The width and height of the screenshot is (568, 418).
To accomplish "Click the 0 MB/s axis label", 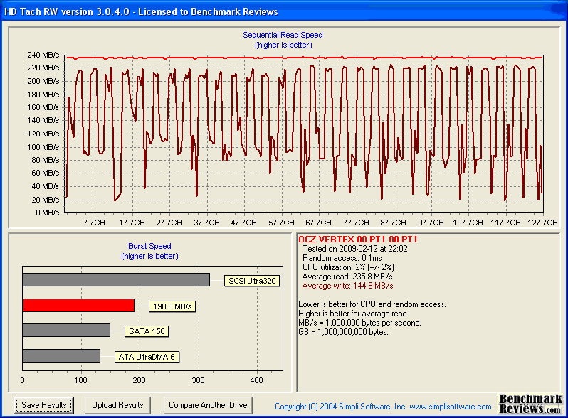I will point(48,213).
